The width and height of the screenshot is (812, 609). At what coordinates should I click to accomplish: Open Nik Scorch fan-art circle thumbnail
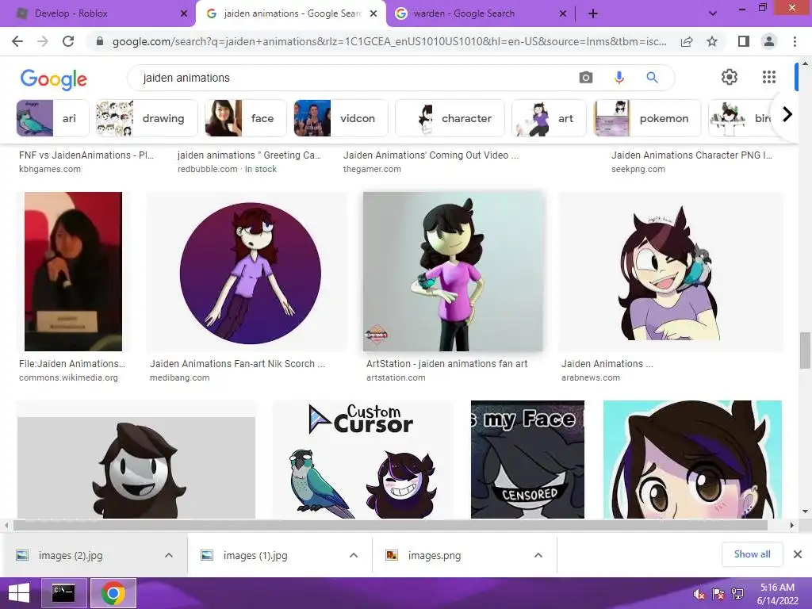pyautogui.click(x=251, y=273)
